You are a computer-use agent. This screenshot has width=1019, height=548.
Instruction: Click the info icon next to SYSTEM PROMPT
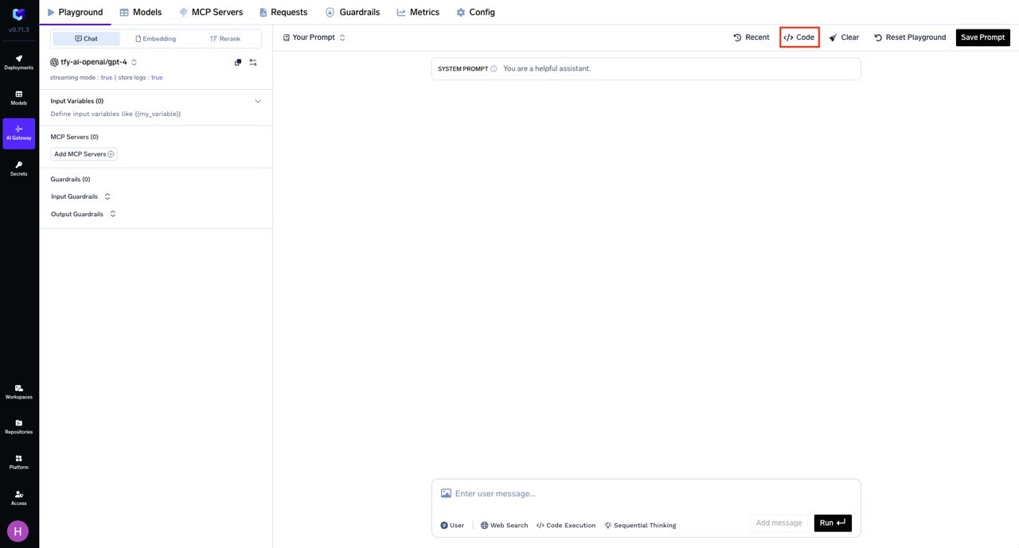pyautogui.click(x=494, y=69)
